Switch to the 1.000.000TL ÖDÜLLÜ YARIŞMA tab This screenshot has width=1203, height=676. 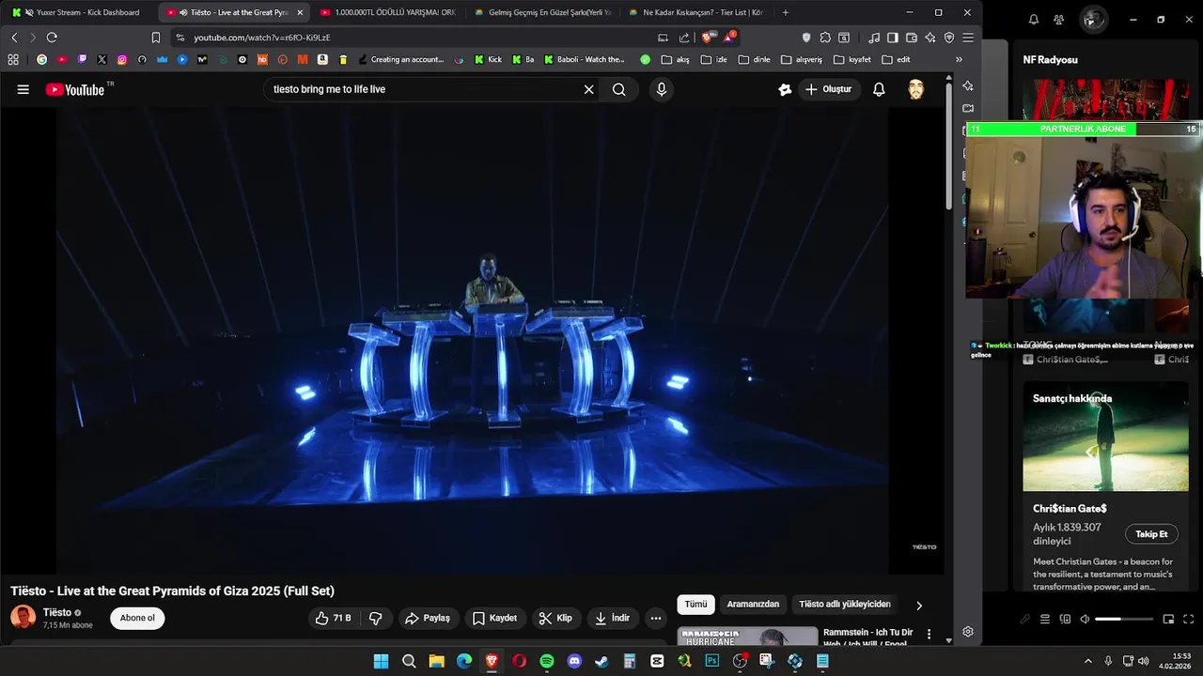[x=387, y=12]
